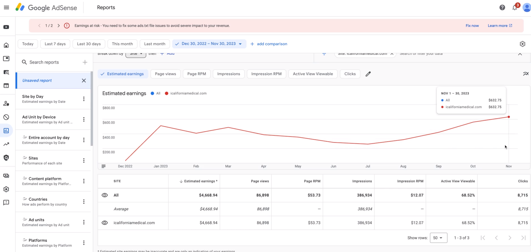Select the Last 7 days range
The height and width of the screenshot is (252, 531).
click(55, 44)
